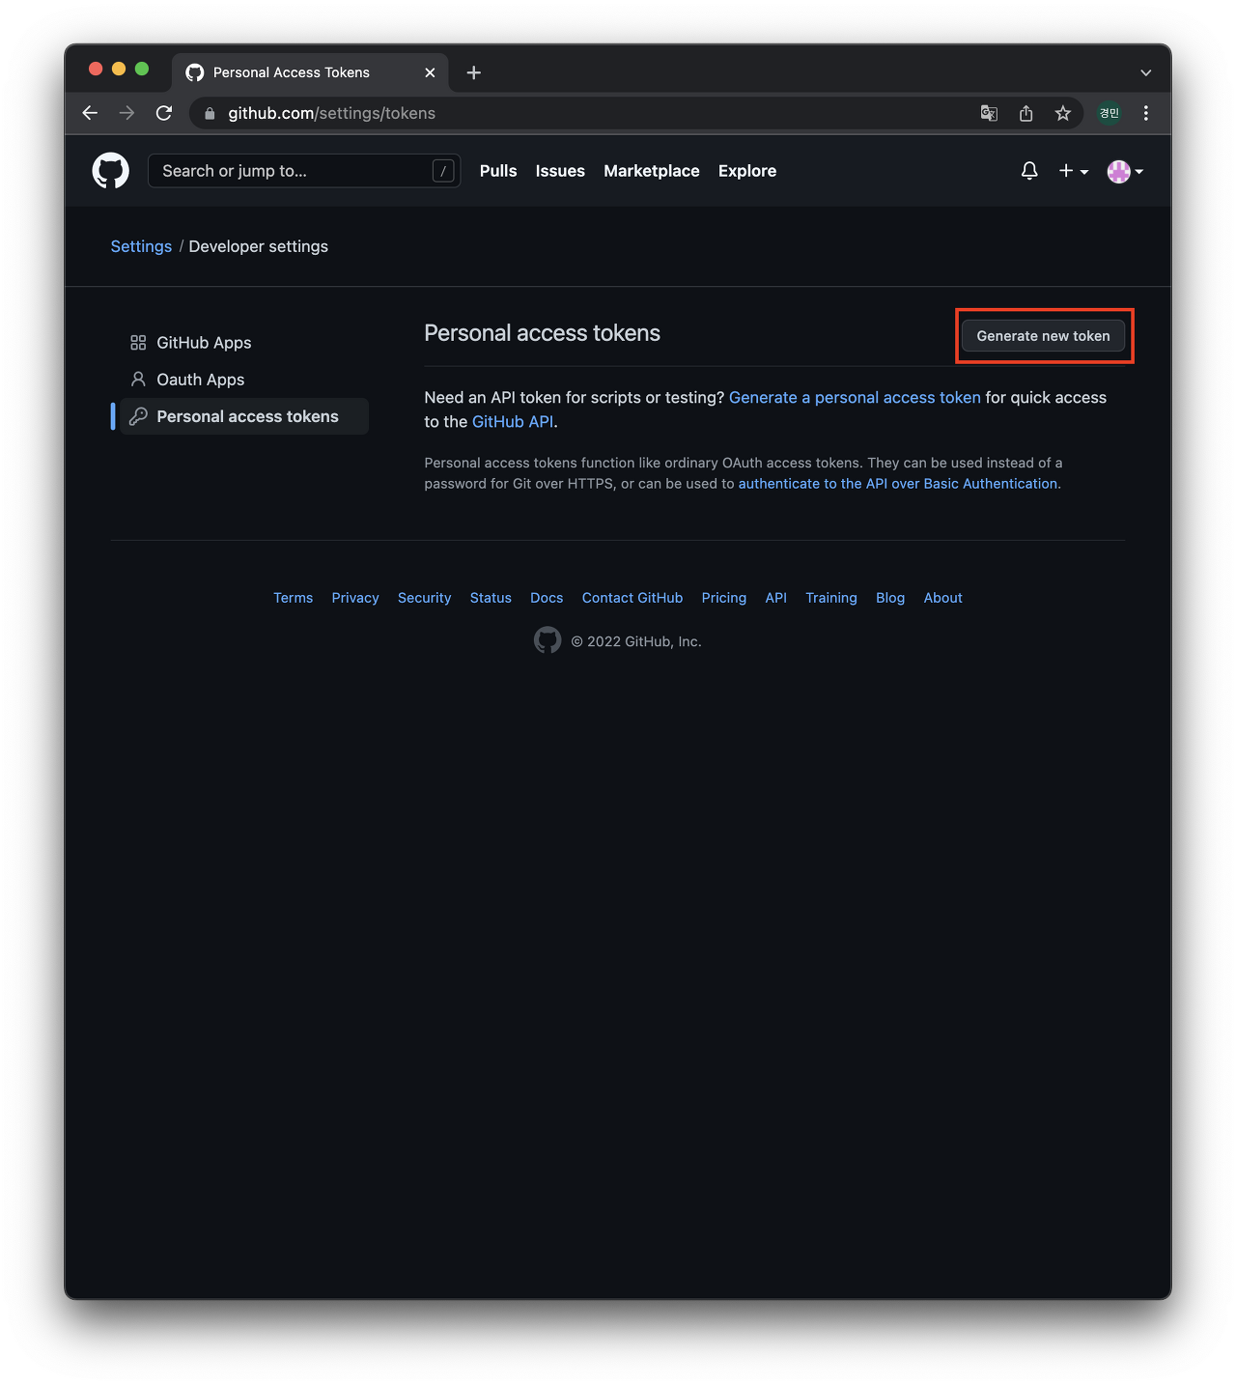Click the GitHub Octocat logo in header
This screenshot has height=1385, width=1236.
[x=110, y=171]
